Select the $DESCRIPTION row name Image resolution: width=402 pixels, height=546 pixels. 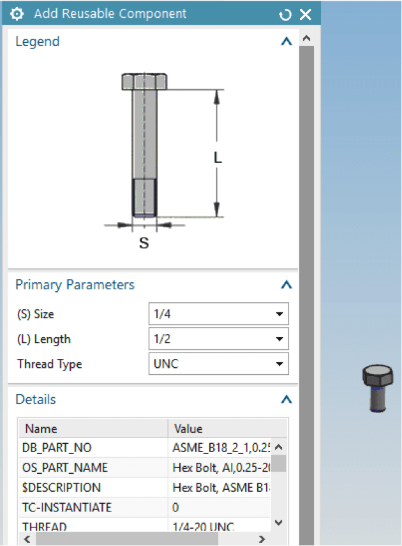(61, 487)
